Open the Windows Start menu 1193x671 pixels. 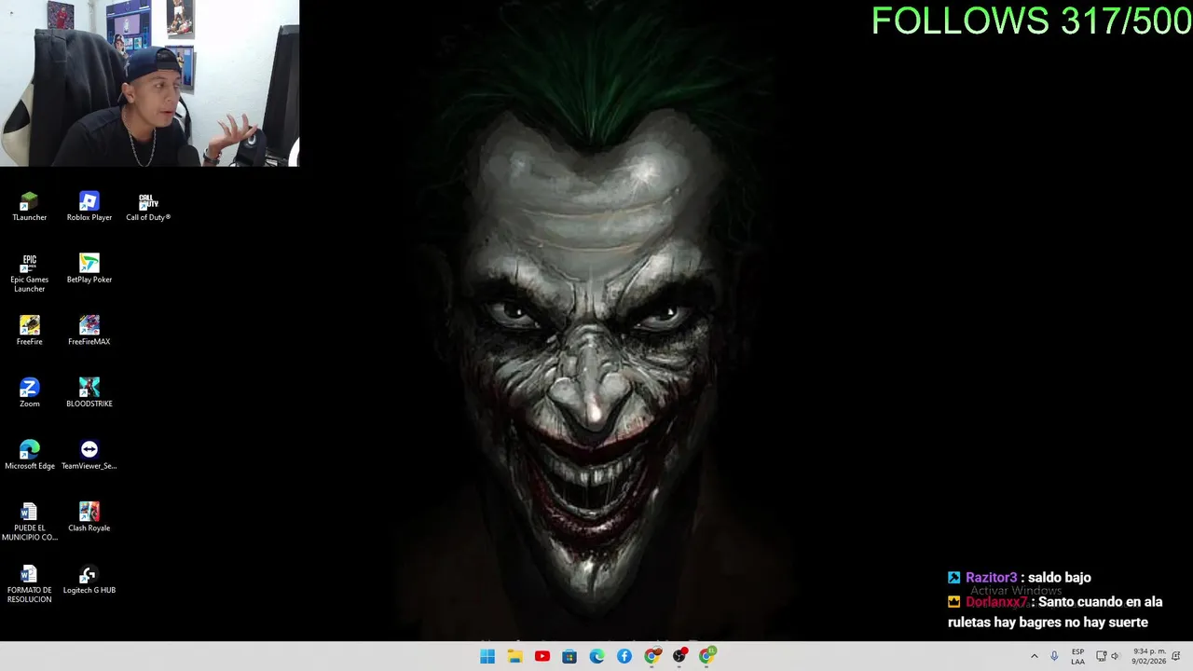point(487,656)
